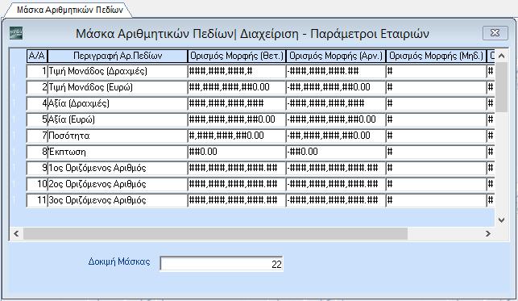
Task: Click negative format cell of Τιμή Μονάδος (Ευρώ)
Action: tap(336, 87)
